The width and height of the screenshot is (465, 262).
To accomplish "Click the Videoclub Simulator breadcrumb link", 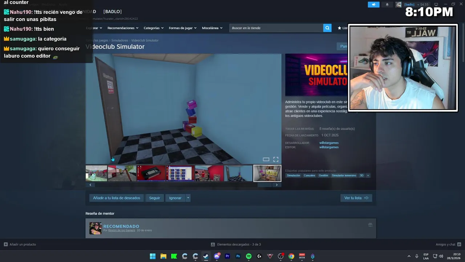I will (x=145, y=40).
